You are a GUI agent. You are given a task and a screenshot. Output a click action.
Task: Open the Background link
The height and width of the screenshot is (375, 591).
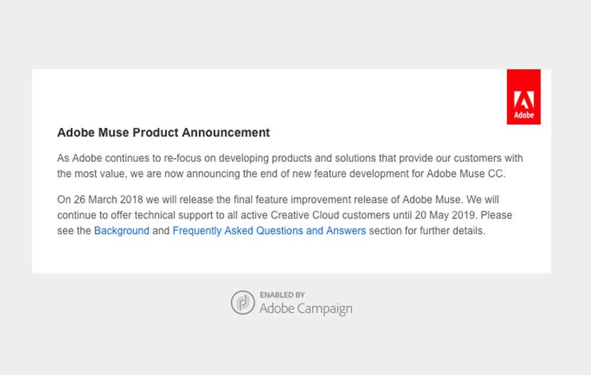click(x=122, y=231)
